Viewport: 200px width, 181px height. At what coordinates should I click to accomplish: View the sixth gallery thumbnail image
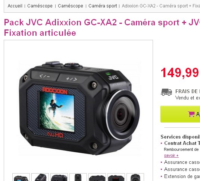point(116,177)
